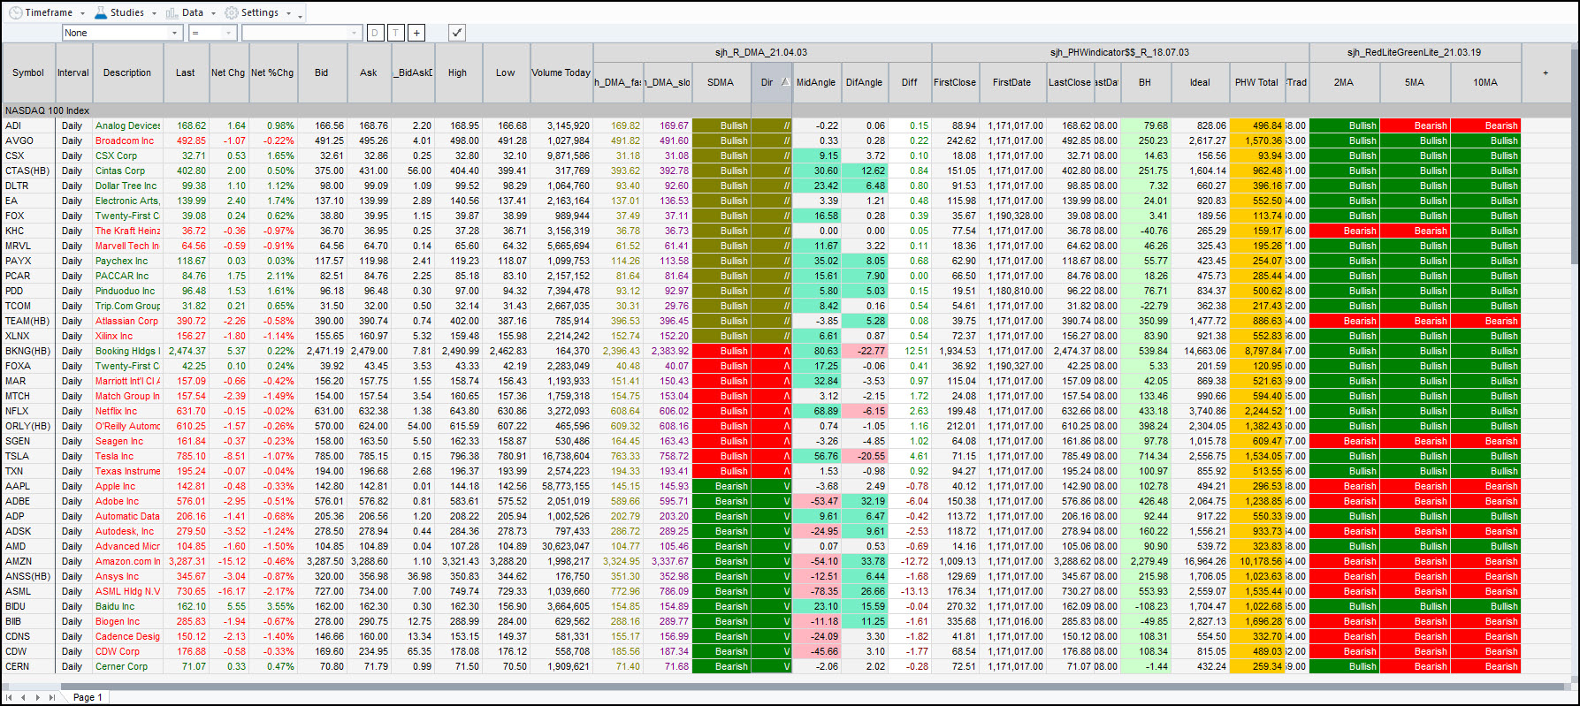Click the red Bearish 5MA cell for ADI

(x=1415, y=125)
